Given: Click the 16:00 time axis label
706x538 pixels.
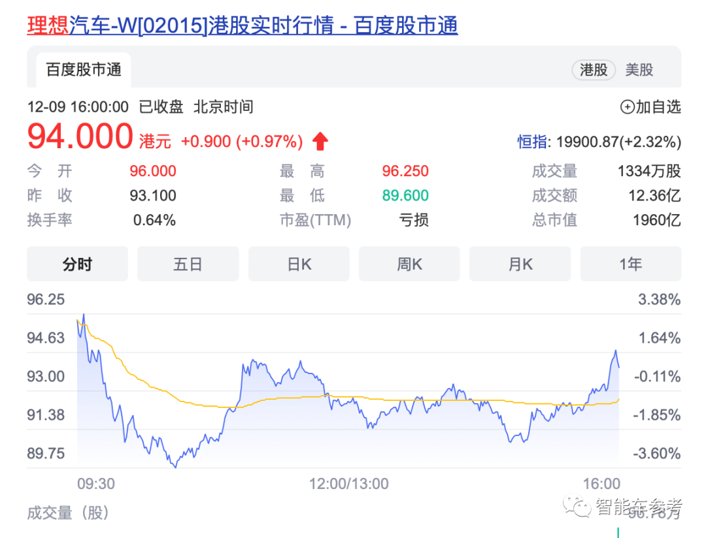Looking at the screenshot, I should pyautogui.click(x=601, y=484).
